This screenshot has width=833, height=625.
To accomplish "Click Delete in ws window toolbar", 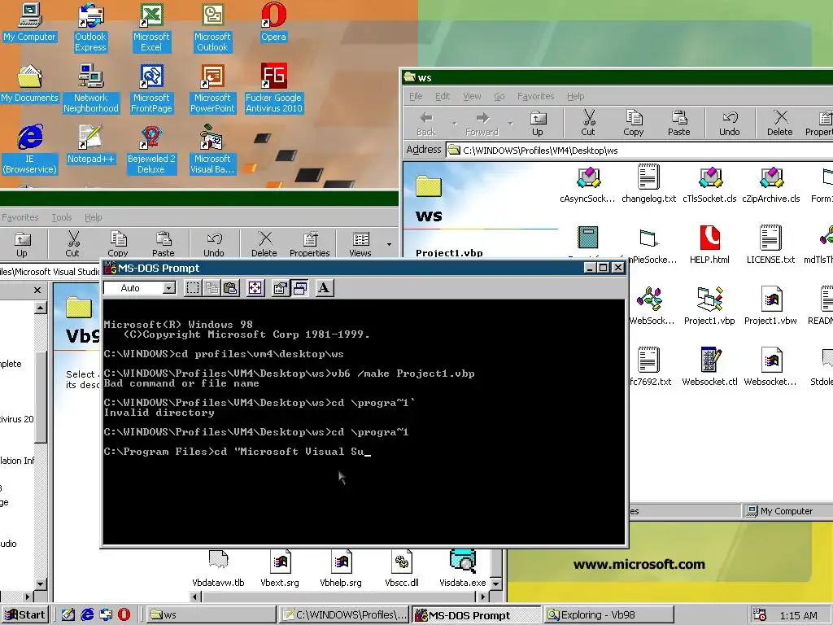I will (780, 124).
